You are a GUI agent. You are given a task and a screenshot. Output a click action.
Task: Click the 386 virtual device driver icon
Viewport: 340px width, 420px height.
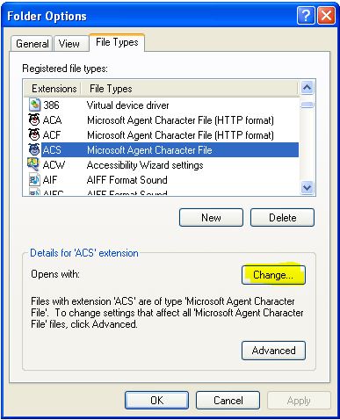(x=34, y=105)
